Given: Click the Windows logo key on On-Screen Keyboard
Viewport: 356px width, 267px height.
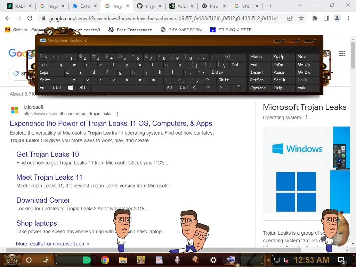Looking at the screenshot, I should pos(70,88).
